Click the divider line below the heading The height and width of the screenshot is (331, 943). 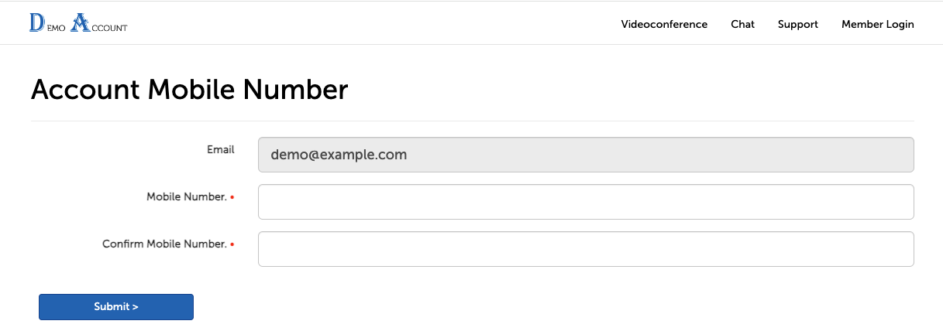click(x=472, y=121)
